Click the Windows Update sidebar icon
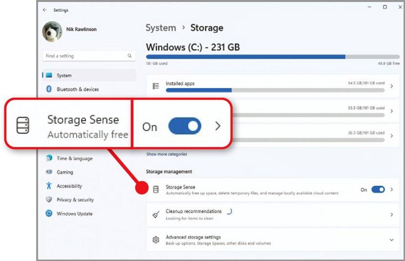 point(49,213)
